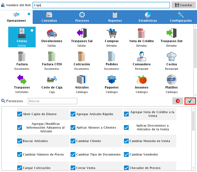Open the Cotización document icon
Viewport: 197px width, 172px height.
tap(82, 56)
